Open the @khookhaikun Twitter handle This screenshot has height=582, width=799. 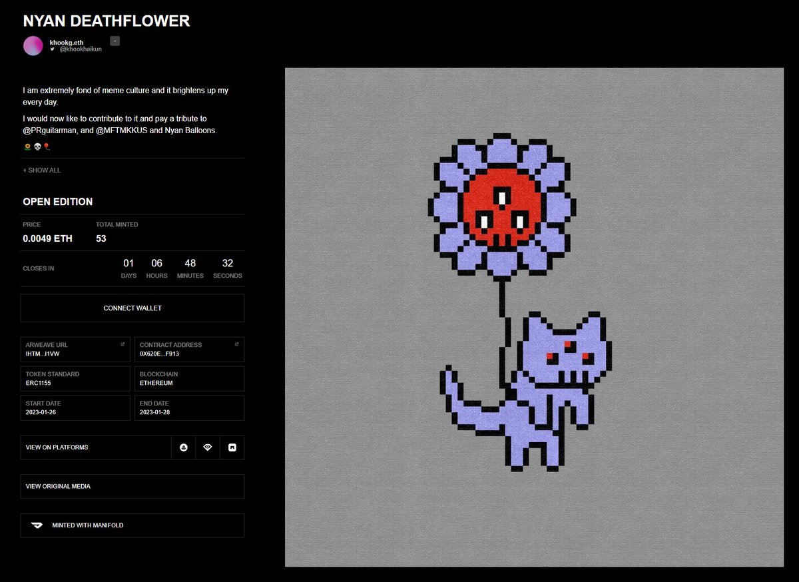[81, 49]
